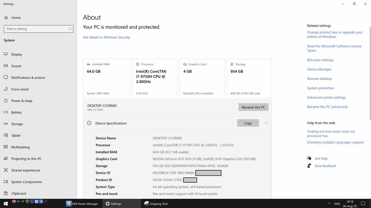
Task: Click the Sound speaker icon
Action: pos(6,66)
